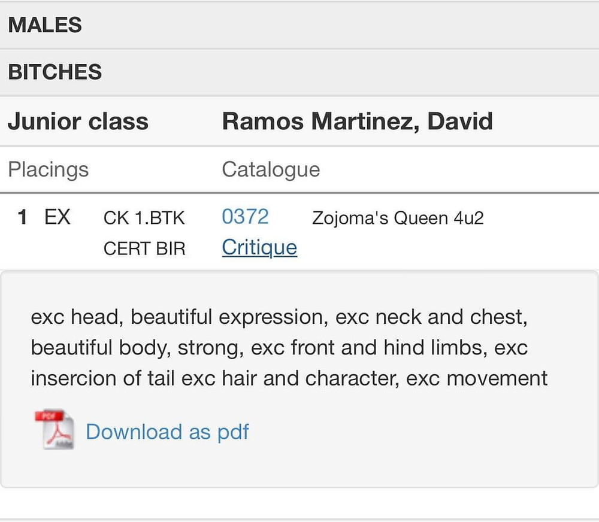Open catalogue number 0372
Image resolution: width=599 pixels, height=522 pixels.
(245, 217)
